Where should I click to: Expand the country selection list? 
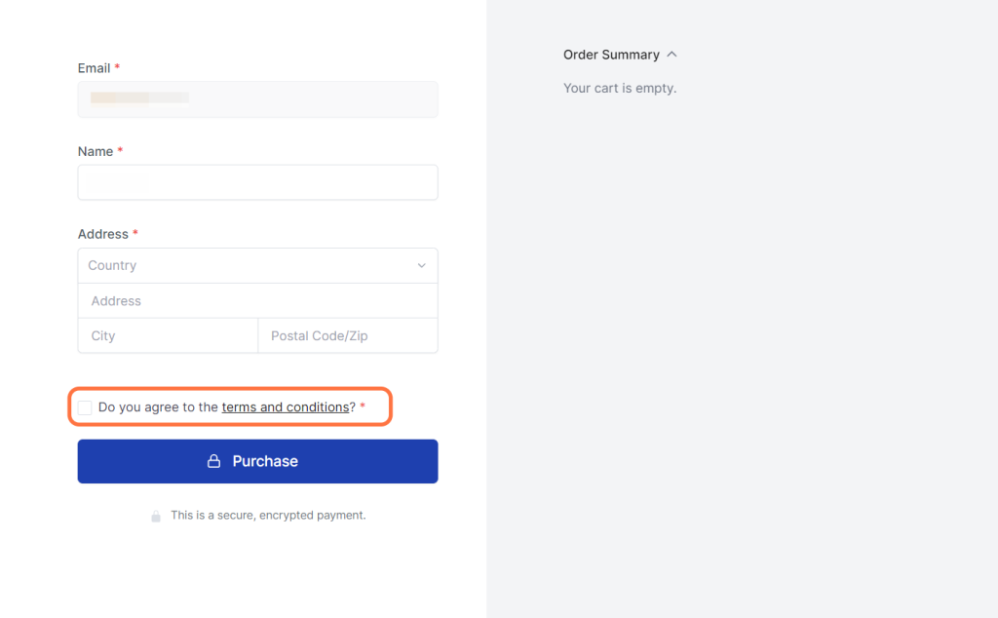257,265
